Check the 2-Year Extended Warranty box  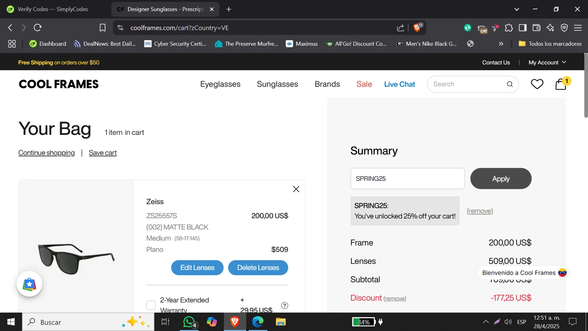[x=151, y=305]
